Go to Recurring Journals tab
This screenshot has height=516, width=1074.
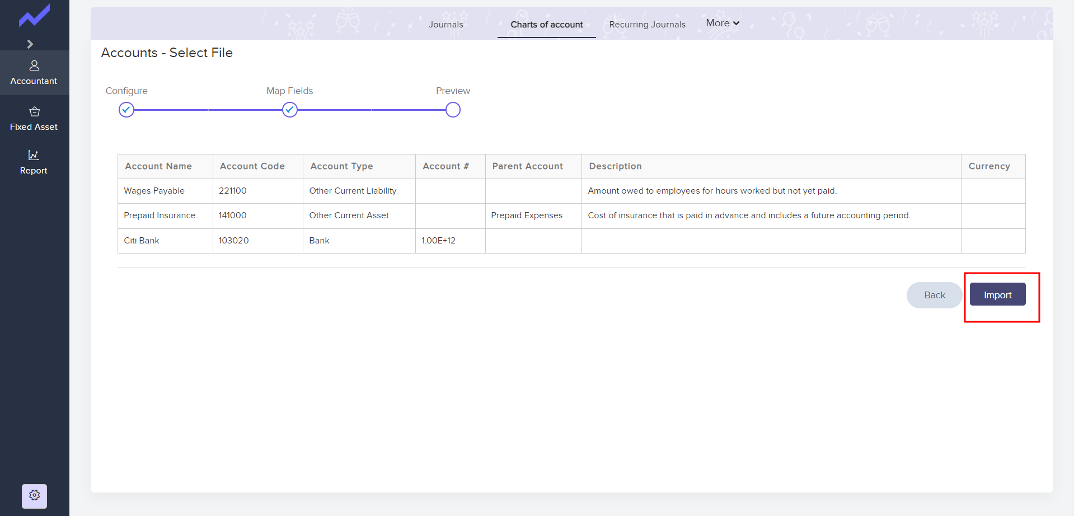[x=648, y=25]
